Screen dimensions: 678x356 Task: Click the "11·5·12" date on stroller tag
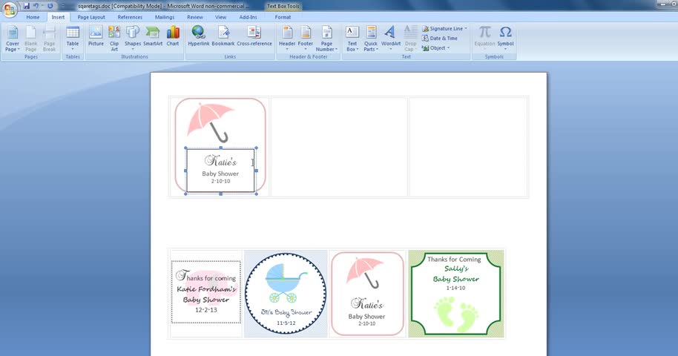point(286,323)
